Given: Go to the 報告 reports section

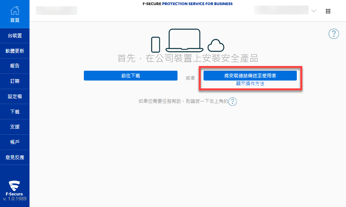Looking at the screenshot, I should point(15,66).
